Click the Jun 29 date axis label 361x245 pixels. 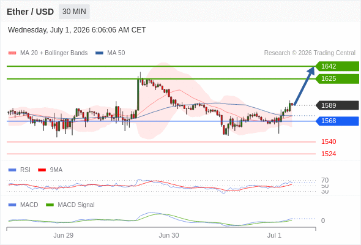pyautogui.click(x=63, y=235)
